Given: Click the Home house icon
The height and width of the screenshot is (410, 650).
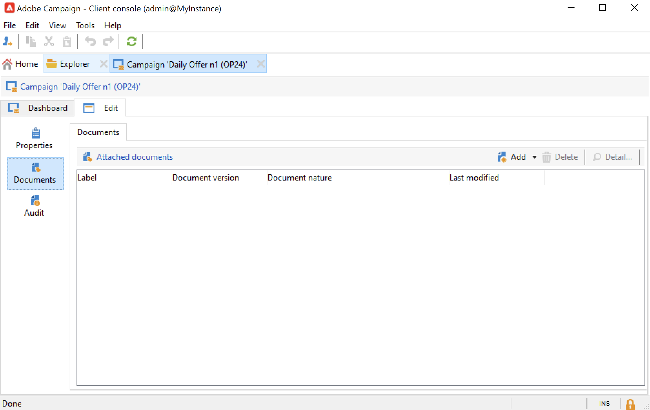Looking at the screenshot, I should [x=7, y=64].
